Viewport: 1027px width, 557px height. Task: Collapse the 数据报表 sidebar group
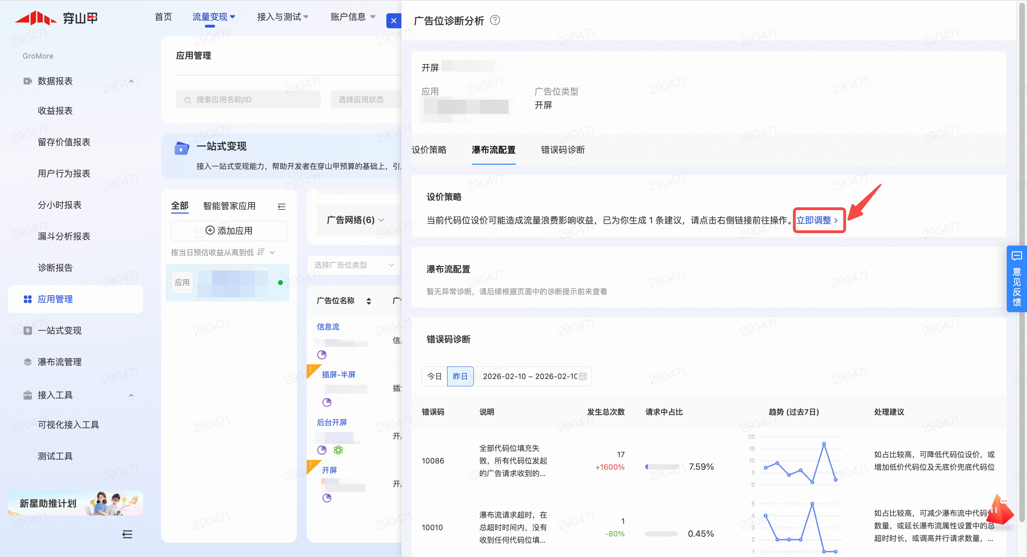(131, 81)
